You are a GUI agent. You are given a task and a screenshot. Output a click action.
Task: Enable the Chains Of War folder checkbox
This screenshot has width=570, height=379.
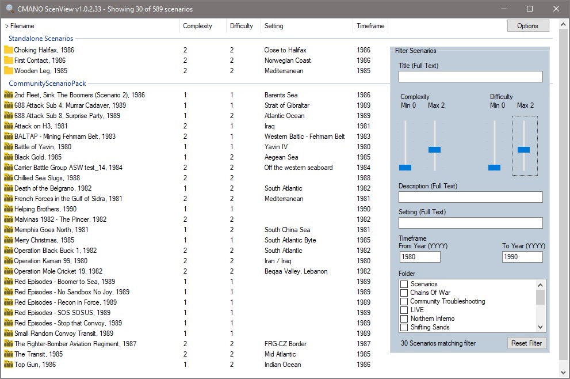(x=404, y=293)
